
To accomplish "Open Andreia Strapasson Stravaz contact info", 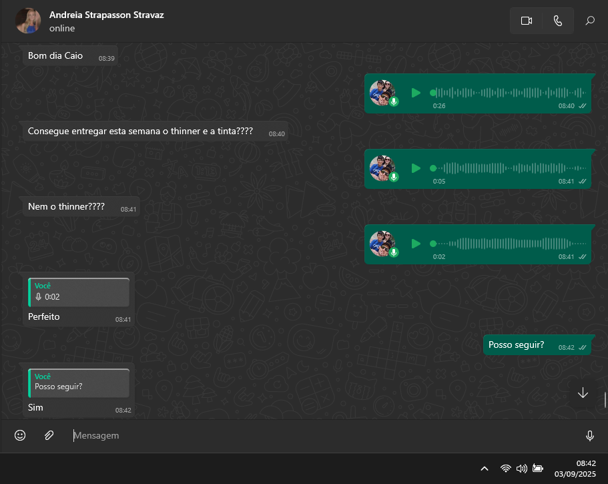I will [106, 15].
